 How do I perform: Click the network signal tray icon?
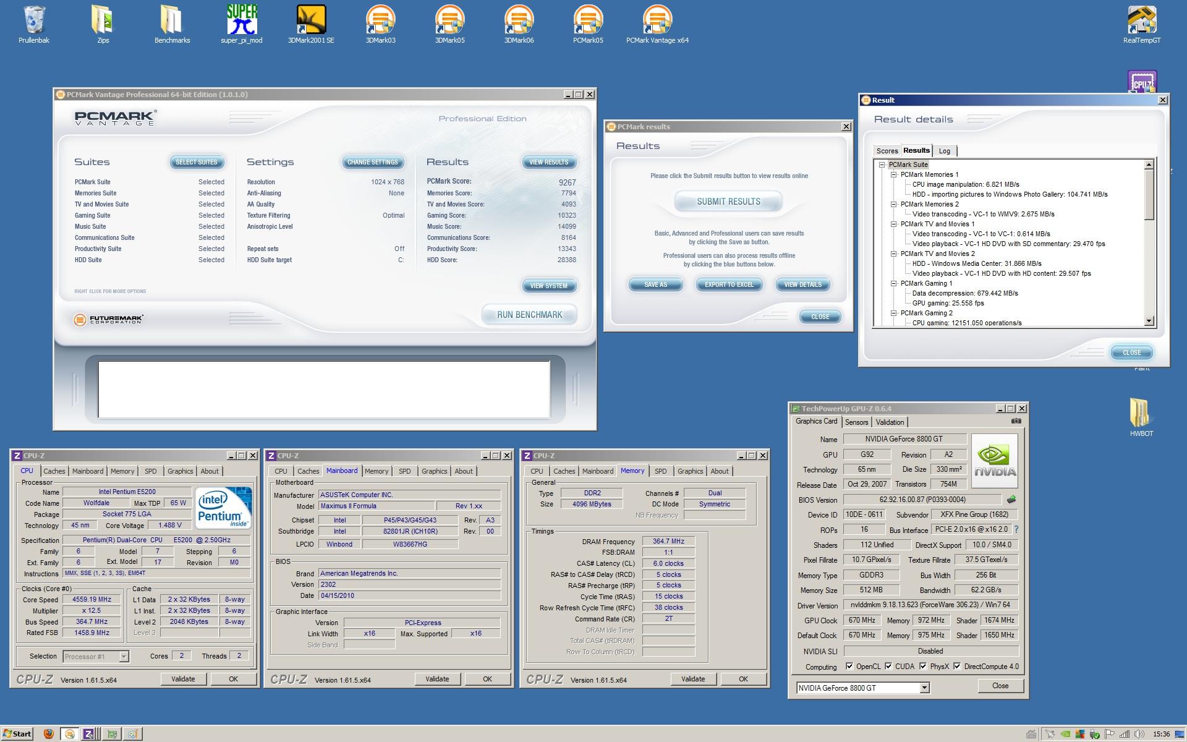(x=1125, y=734)
